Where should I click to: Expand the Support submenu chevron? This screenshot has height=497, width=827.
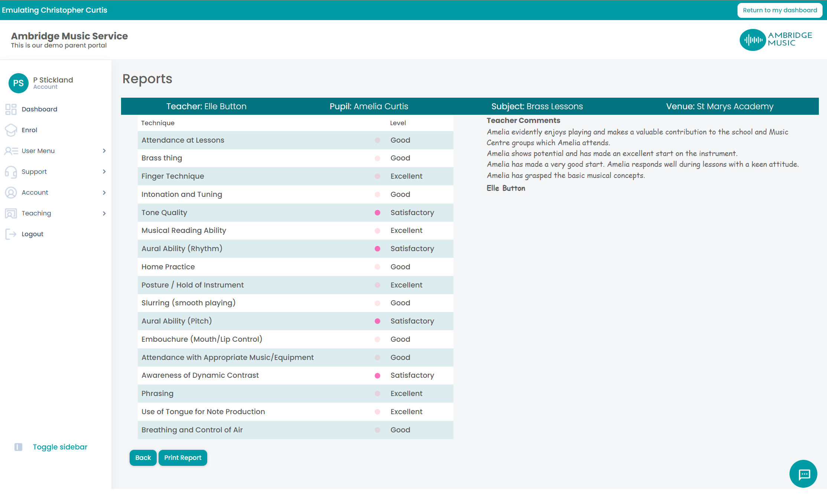coord(104,172)
